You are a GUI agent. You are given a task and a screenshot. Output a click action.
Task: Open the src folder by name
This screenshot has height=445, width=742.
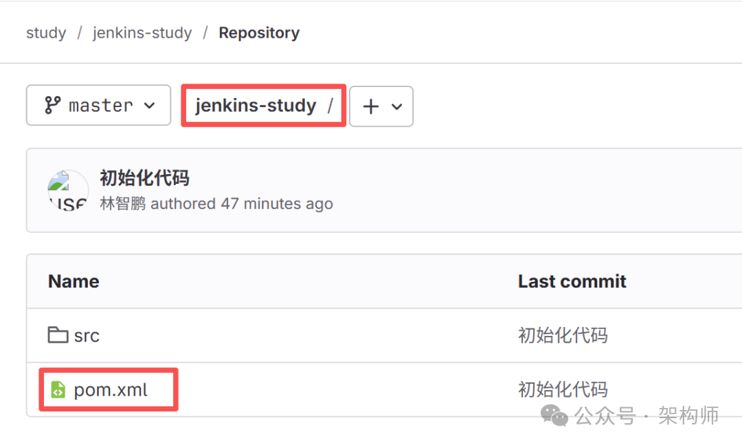tap(87, 335)
